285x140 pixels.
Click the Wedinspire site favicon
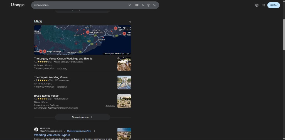36,129
